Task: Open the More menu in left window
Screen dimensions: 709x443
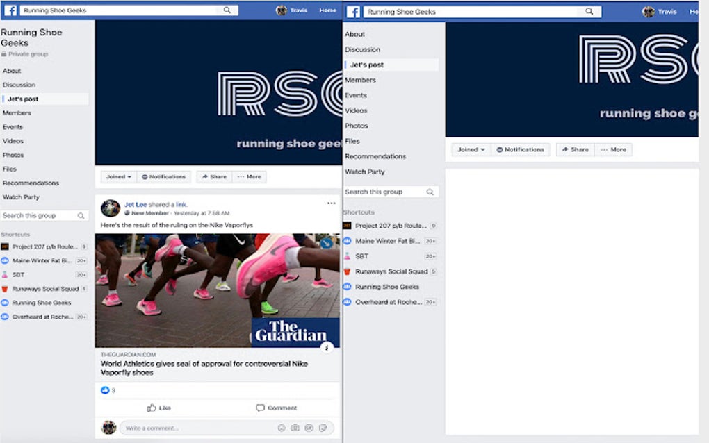Action: [250, 176]
